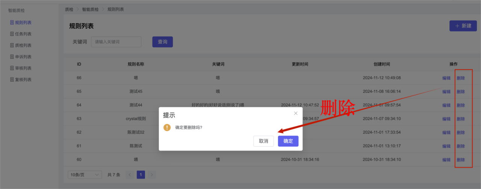
Task: Delete the rule with ID 61
Action: pos(461,146)
